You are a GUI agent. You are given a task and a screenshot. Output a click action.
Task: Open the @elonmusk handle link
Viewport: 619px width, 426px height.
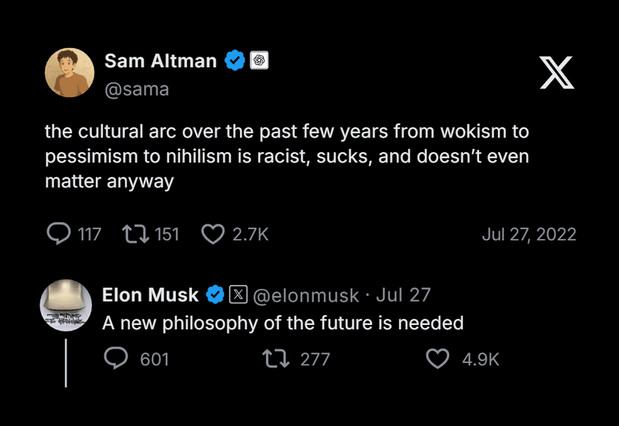pyautogui.click(x=307, y=295)
